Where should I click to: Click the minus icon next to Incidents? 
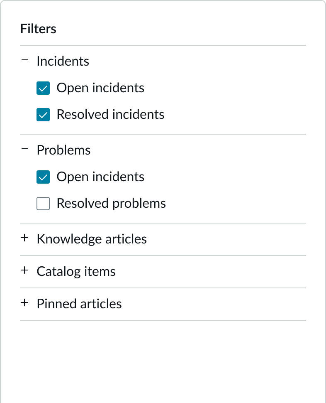point(25,61)
